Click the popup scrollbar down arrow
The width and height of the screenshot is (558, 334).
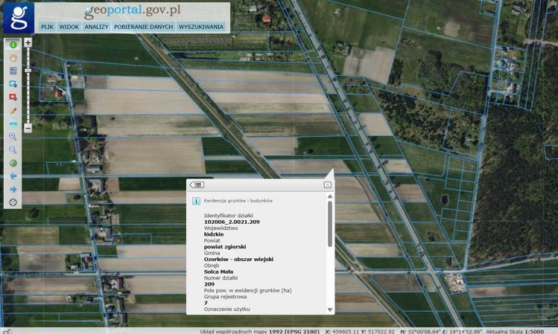pyautogui.click(x=330, y=309)
